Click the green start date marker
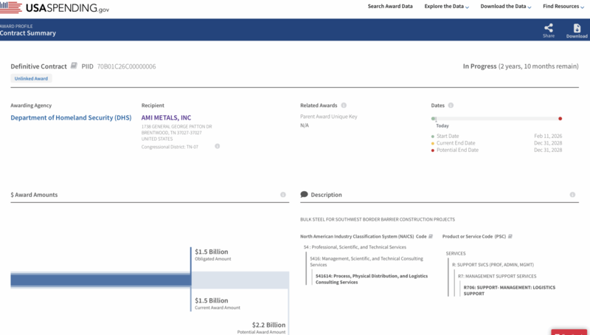This screenshot has height=335, width=590. [433, 119]
